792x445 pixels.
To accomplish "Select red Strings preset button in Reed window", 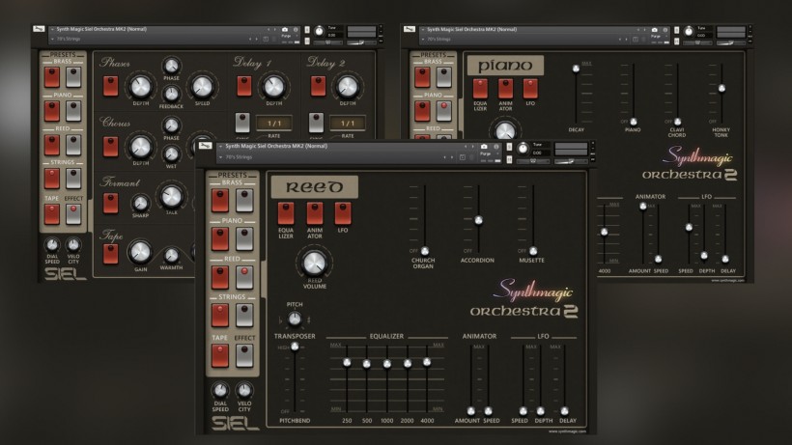I will [x=219, y=315].
